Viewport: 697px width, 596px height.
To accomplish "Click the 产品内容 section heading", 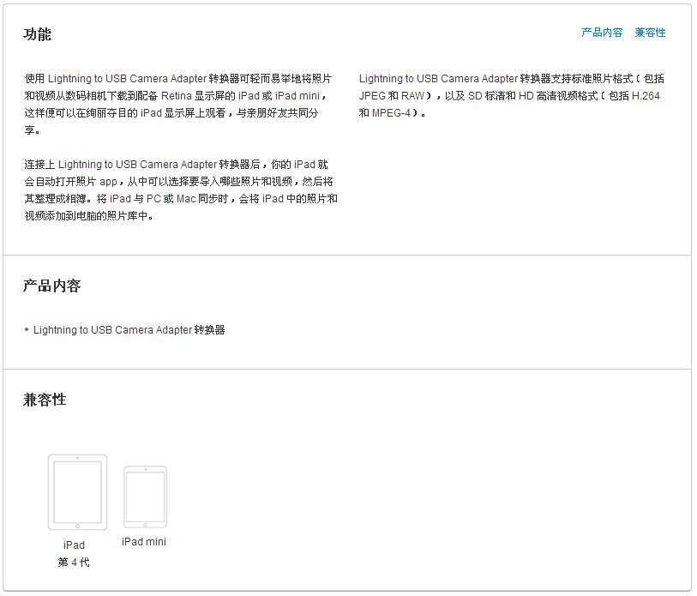I will (x=51, y=286).
